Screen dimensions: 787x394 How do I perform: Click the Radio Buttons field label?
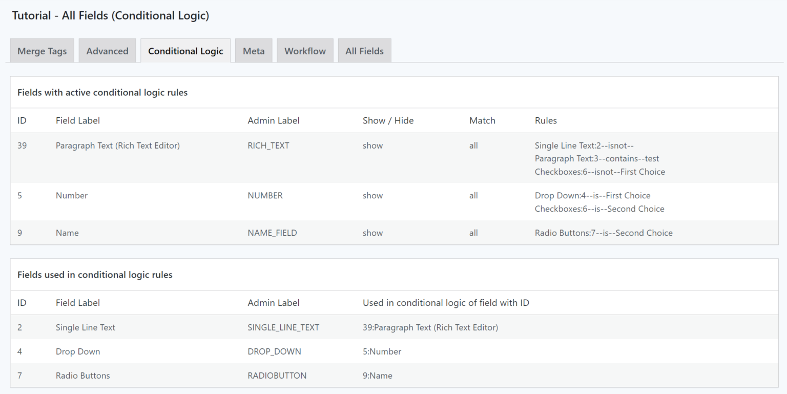click(82, 376)
